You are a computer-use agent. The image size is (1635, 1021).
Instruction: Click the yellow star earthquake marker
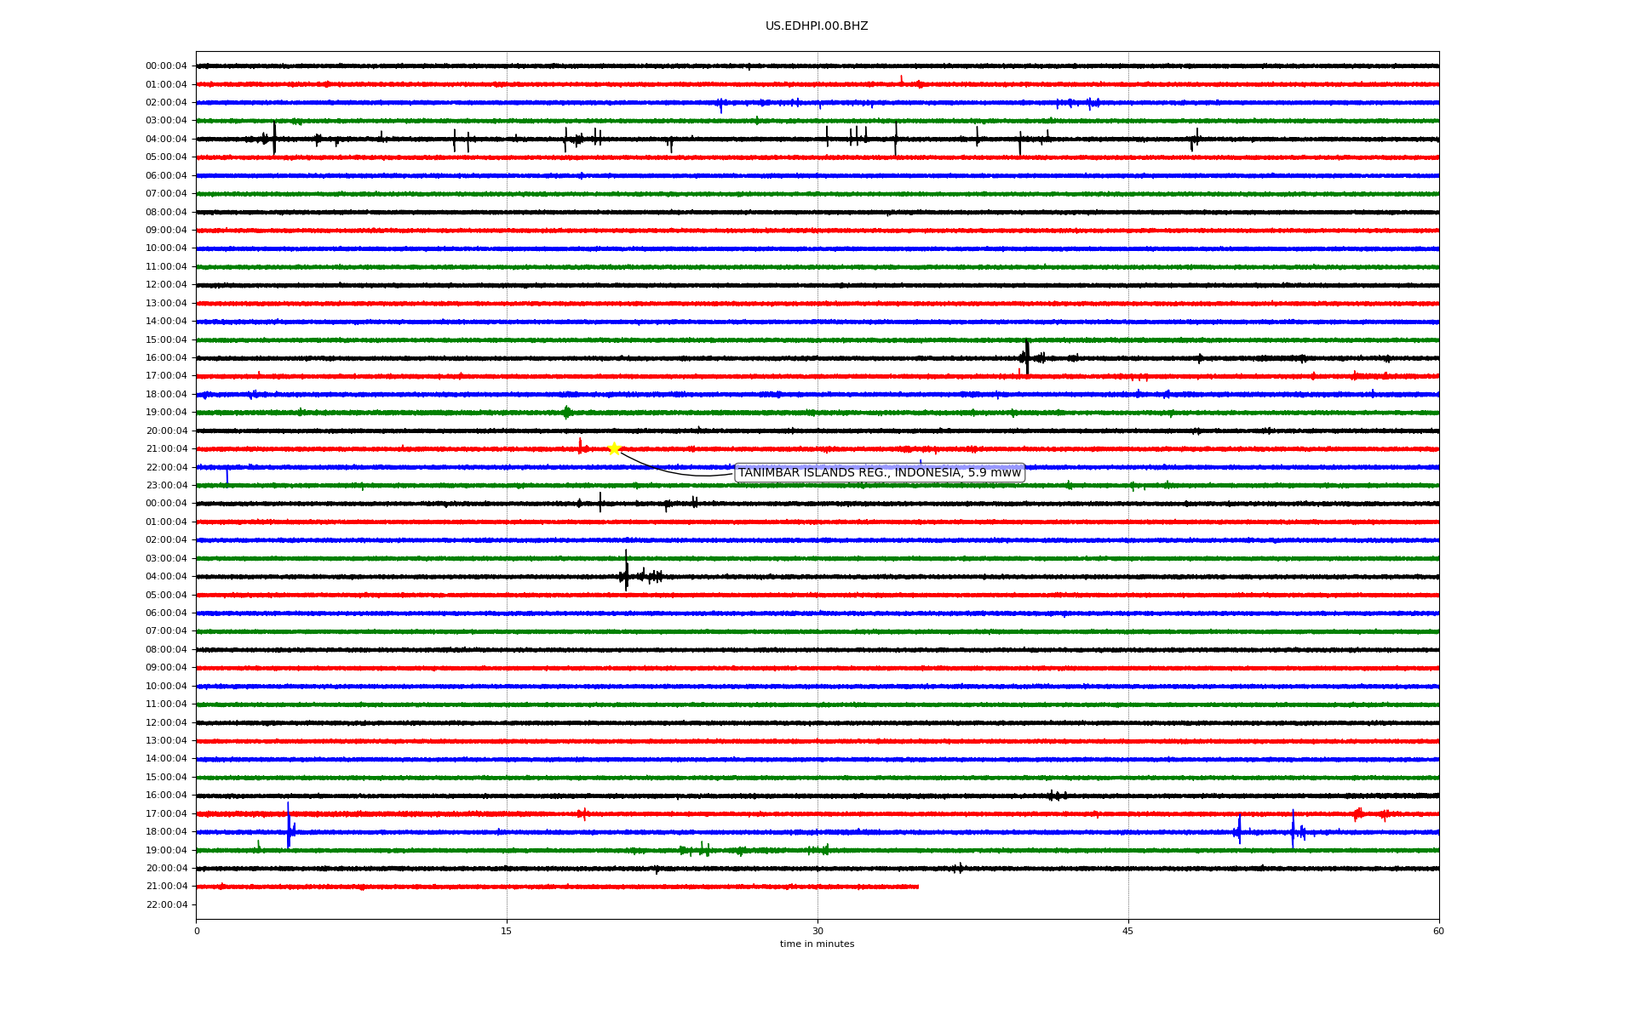pos(614,448)
